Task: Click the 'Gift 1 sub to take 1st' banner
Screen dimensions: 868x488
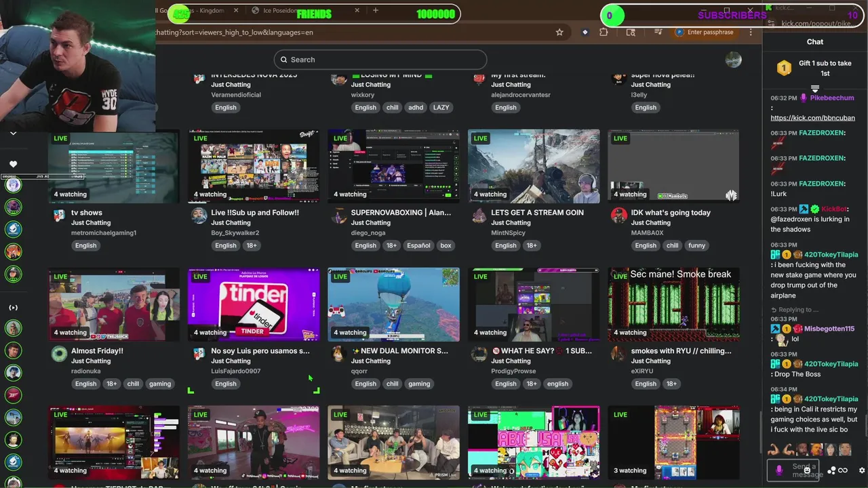Action: 814,68
